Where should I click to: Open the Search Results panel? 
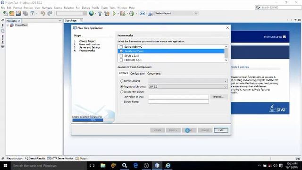35,159
